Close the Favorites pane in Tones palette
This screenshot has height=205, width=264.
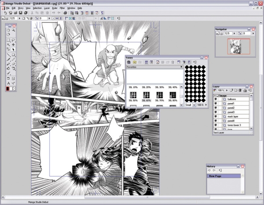tap(181, 67)
